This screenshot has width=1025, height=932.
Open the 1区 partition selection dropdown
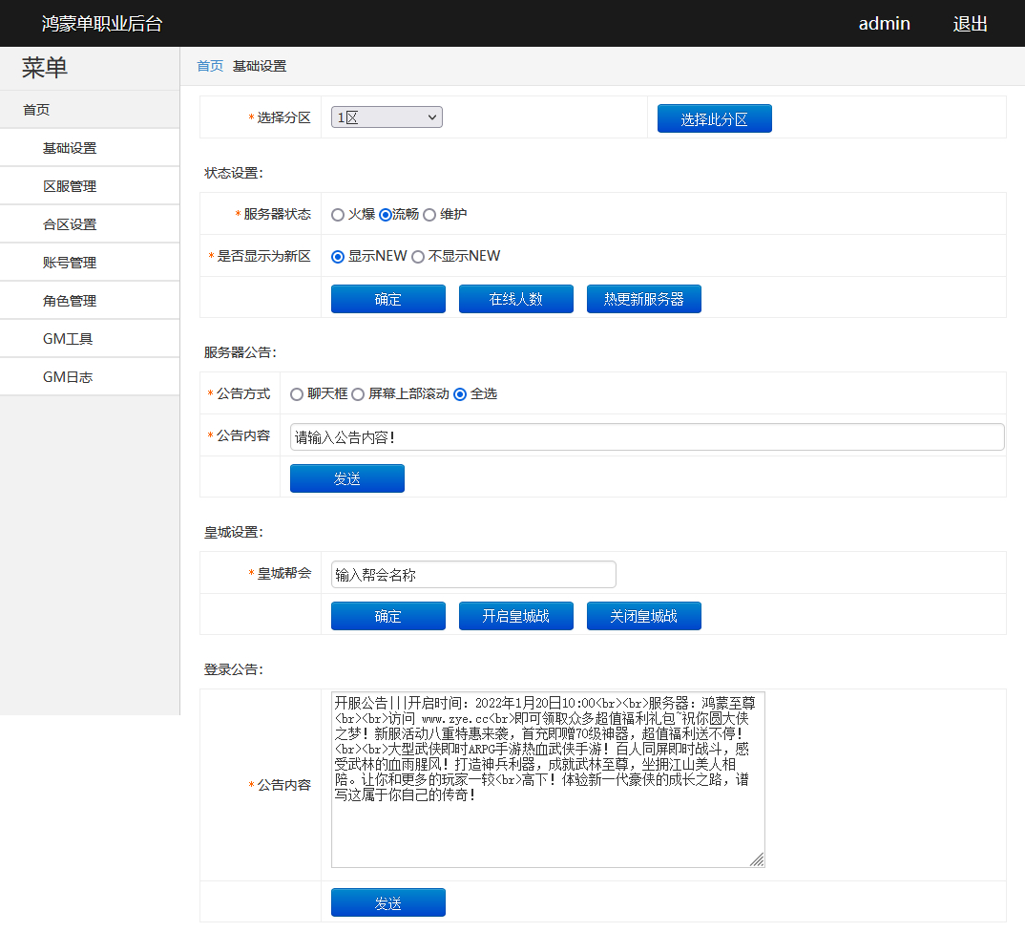(386, 116)
